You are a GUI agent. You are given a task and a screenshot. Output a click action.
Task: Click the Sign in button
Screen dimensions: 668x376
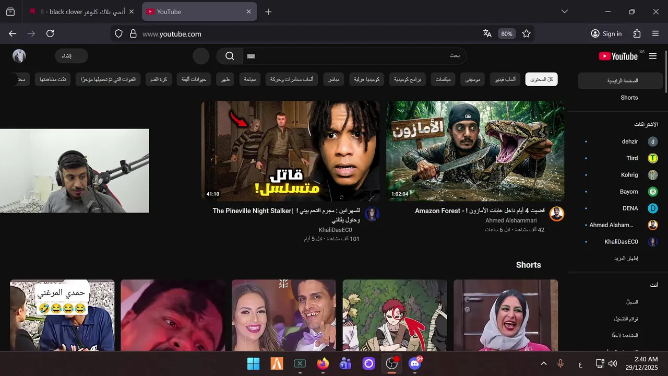pyautogui.click(x=606, y=33)
